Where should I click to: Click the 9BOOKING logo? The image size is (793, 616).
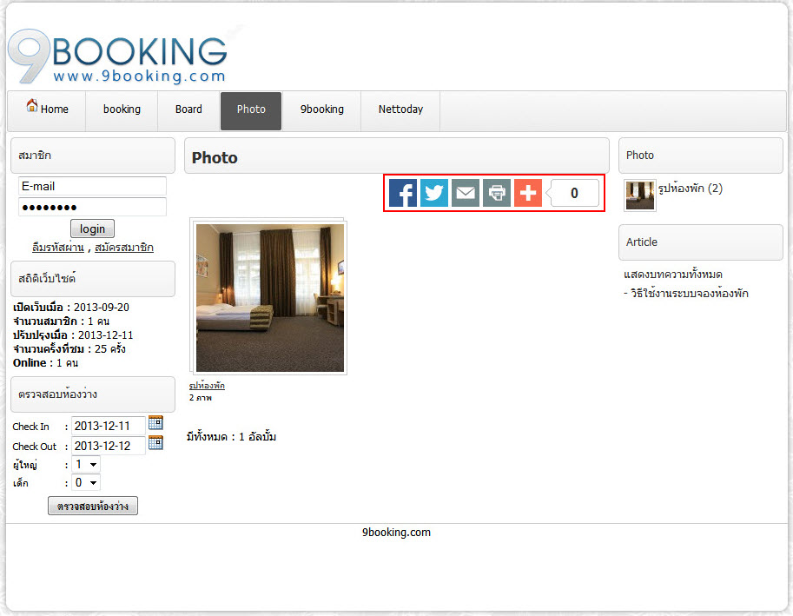[x=117, y=56]
